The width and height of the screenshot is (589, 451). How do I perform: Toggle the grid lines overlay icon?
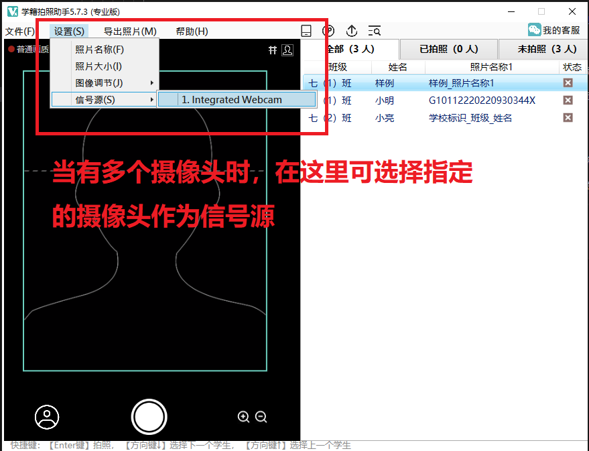pyautogui.click(x=273, y=50)
